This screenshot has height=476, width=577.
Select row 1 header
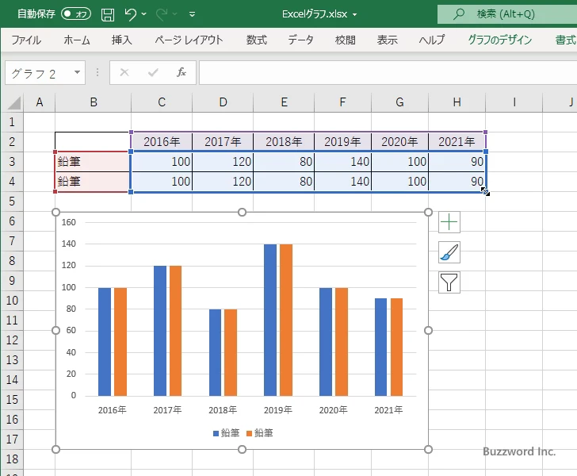click(x=12, y=122)
